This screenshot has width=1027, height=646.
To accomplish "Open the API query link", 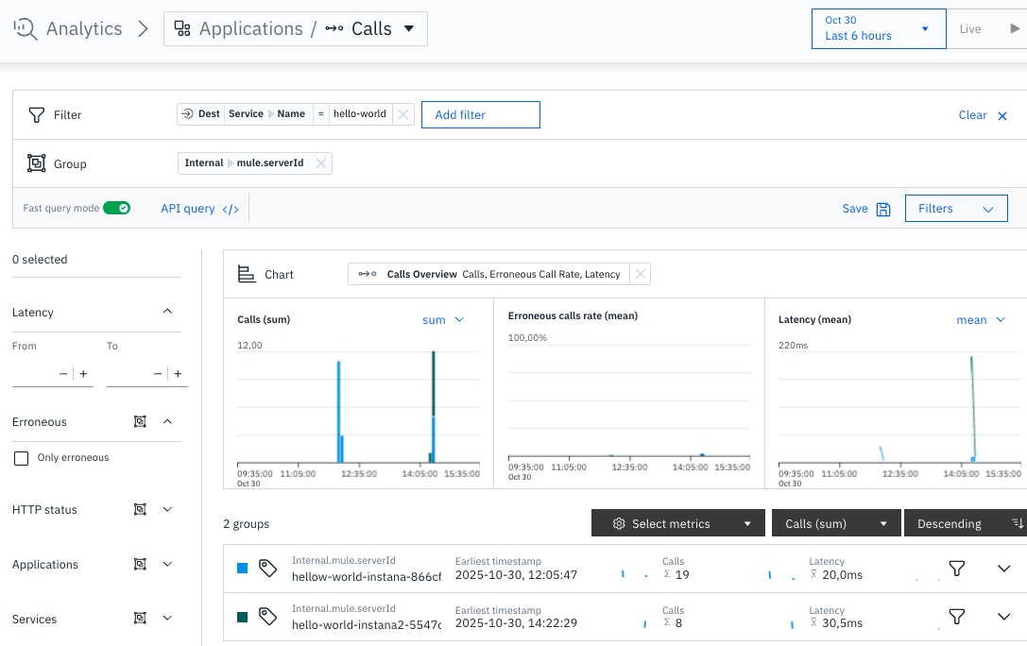I will click(x=198, y=208).
